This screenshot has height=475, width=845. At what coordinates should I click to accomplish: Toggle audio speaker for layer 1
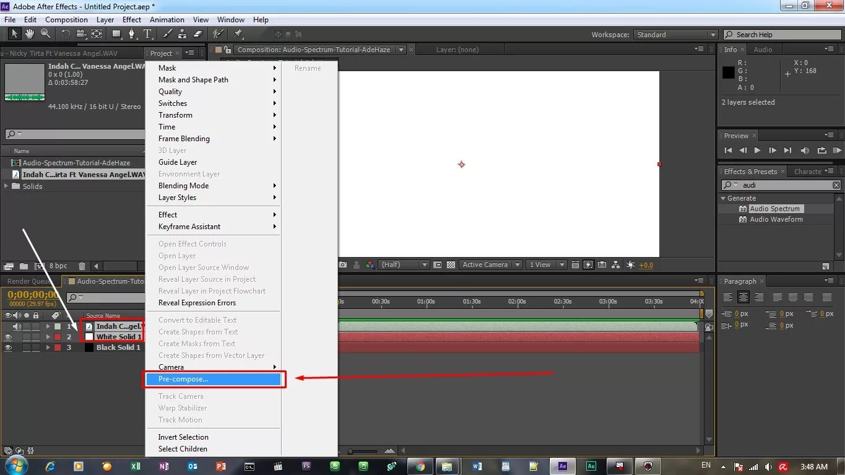click(x=17, y=326)
